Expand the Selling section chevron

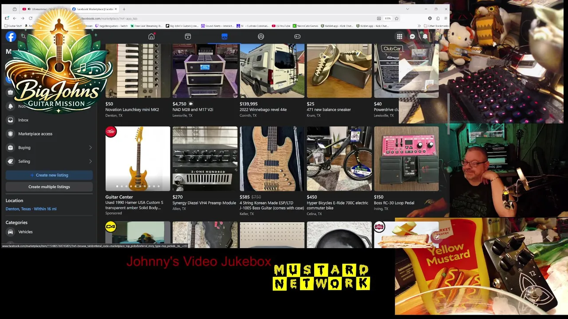[x=91, y=161]
